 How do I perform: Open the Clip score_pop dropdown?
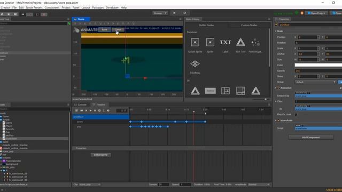coord(90,185)
